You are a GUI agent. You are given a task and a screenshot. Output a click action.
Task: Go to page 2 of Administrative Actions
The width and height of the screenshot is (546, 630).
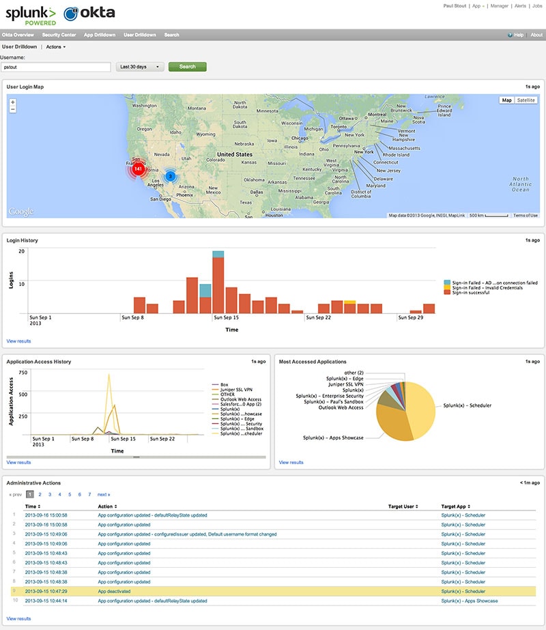(x=40, y=495)
